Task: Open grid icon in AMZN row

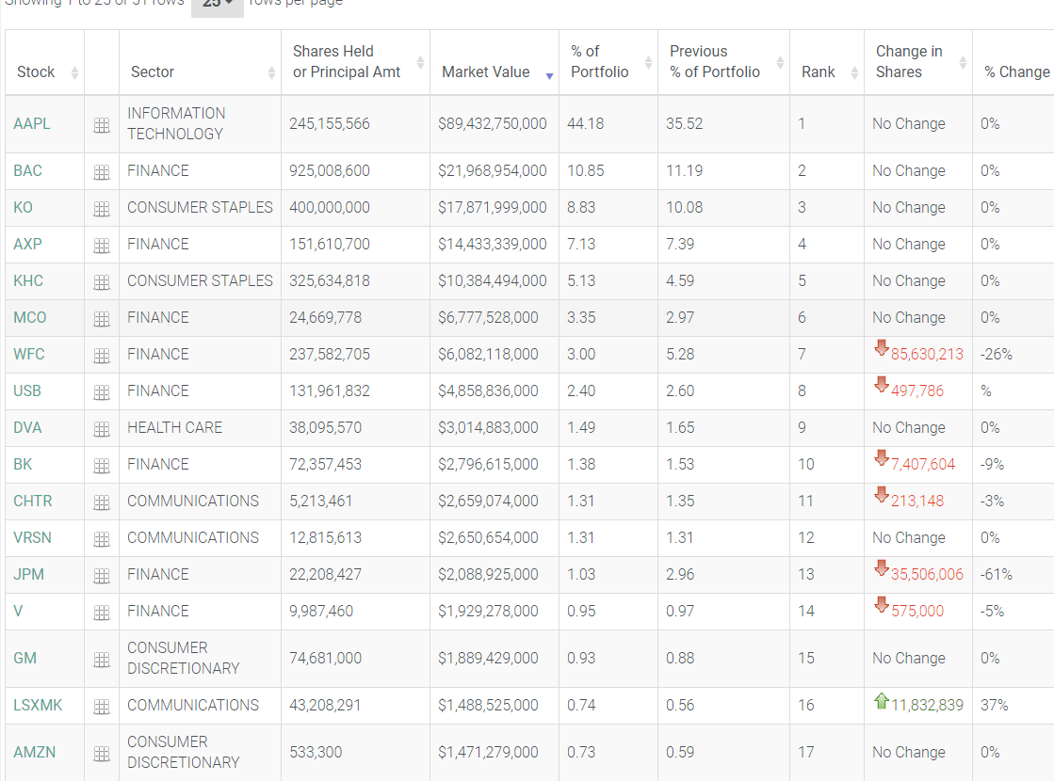Action: [x=102, y=754]
